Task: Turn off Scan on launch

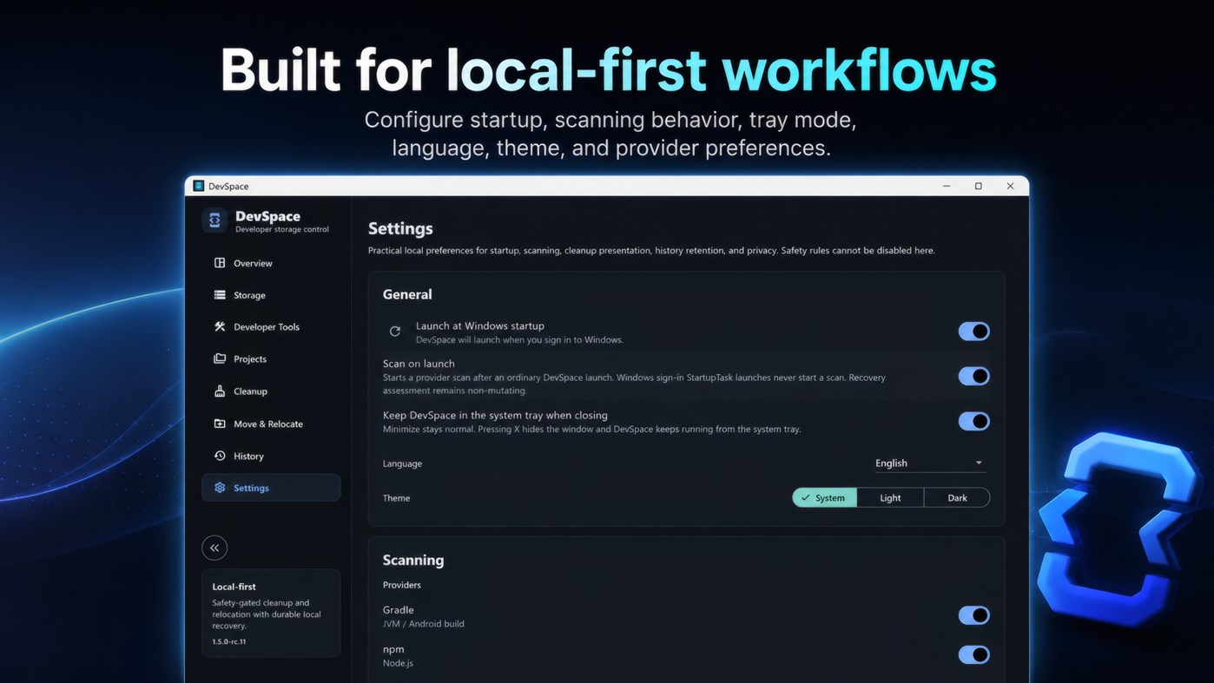Action: 973,376
